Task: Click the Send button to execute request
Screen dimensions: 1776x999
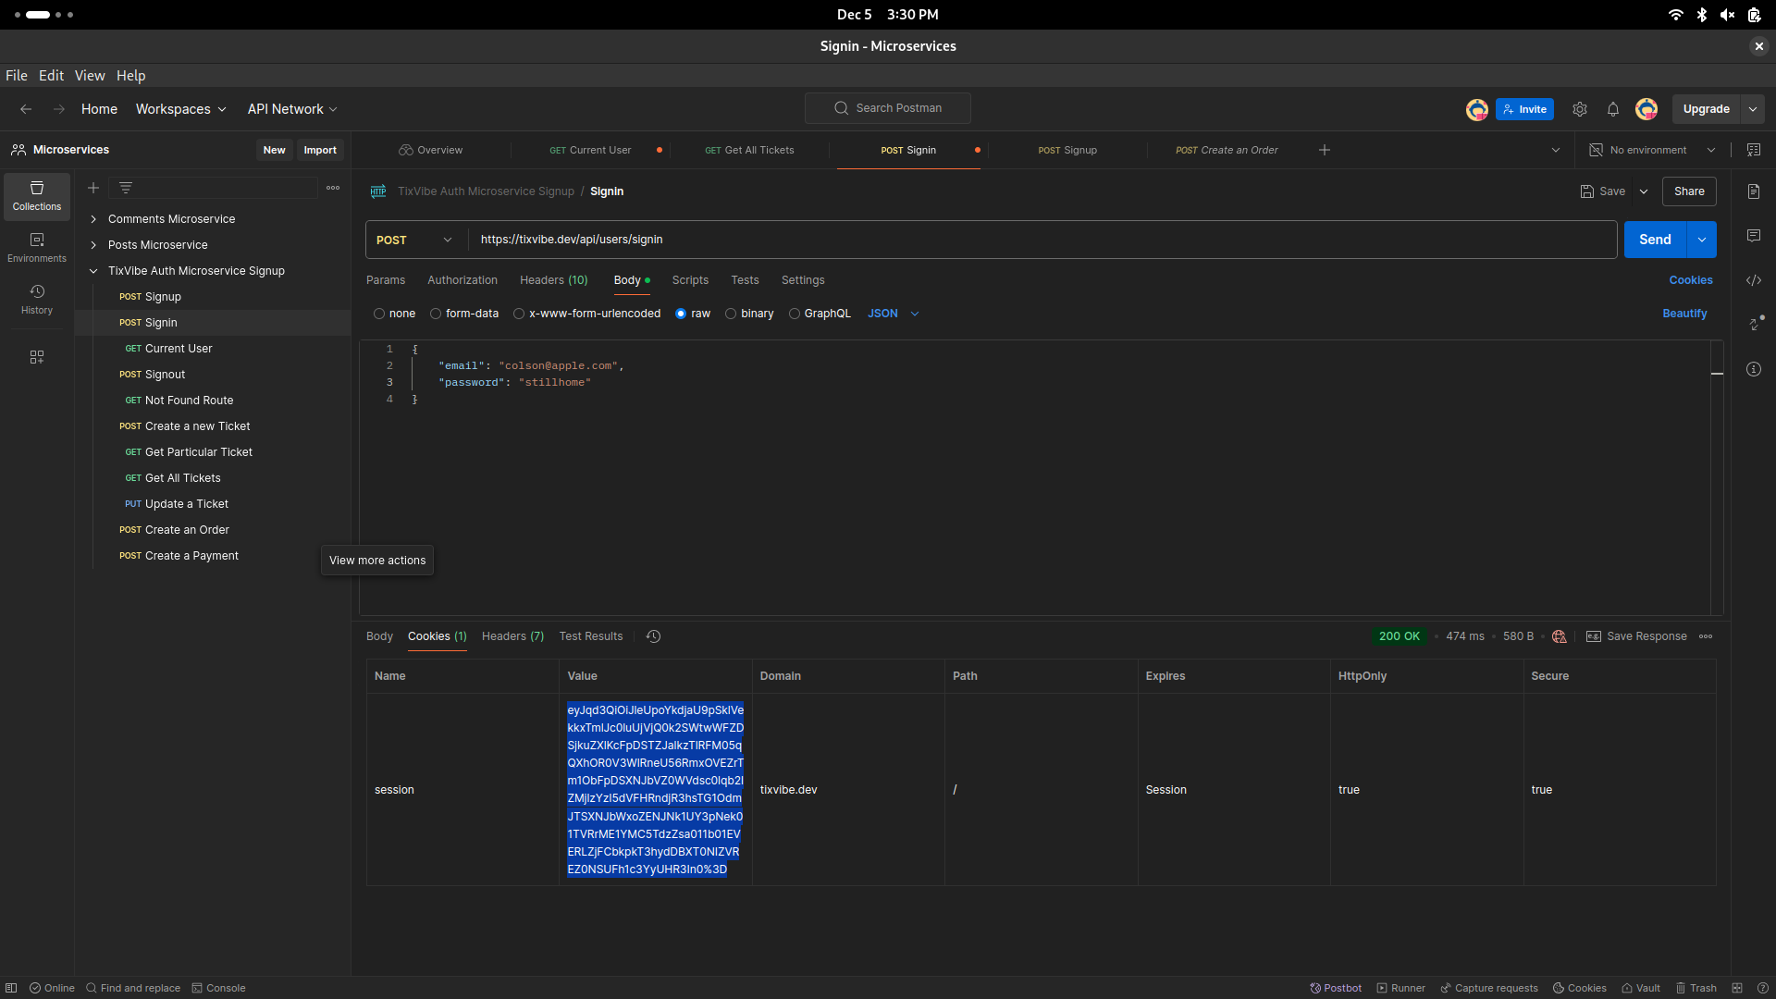Action: click(1655, 239)
